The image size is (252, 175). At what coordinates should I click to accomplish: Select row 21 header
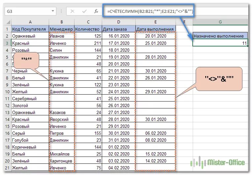click(x=7, y=168)
